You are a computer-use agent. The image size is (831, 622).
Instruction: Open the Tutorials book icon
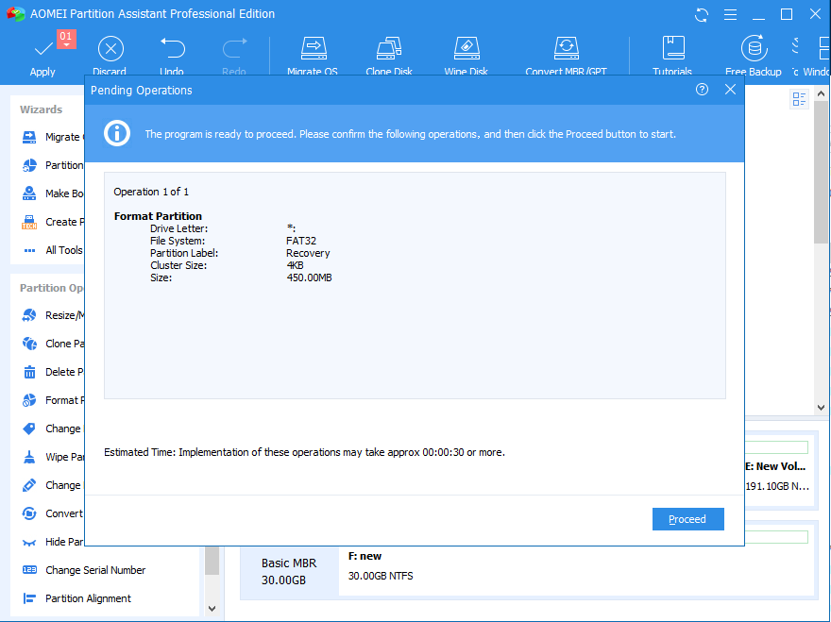pos(672,48)
